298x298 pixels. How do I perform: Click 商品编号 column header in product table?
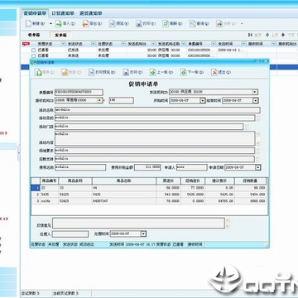point(50,181)
